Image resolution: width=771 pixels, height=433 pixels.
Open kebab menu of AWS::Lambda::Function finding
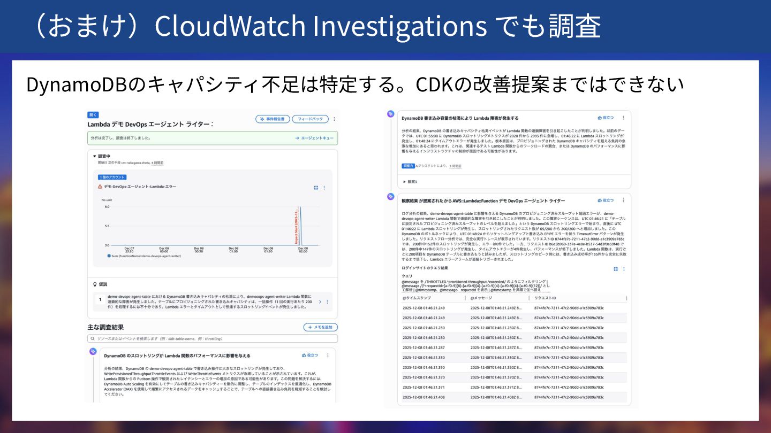point(623,200)
